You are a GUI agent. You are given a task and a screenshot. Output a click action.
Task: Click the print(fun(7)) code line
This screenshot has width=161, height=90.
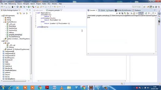pyautogui.click(x=43, y=27)
